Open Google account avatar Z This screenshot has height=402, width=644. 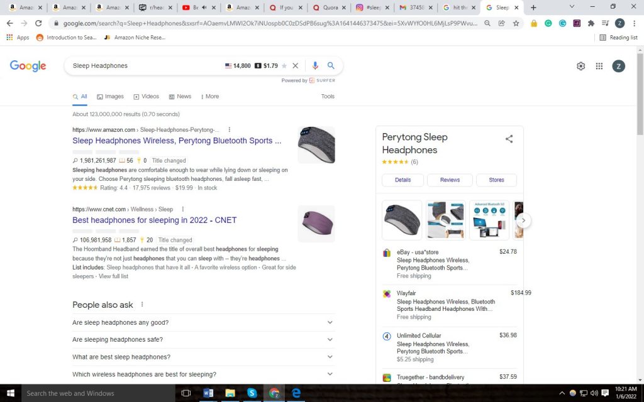619,66
